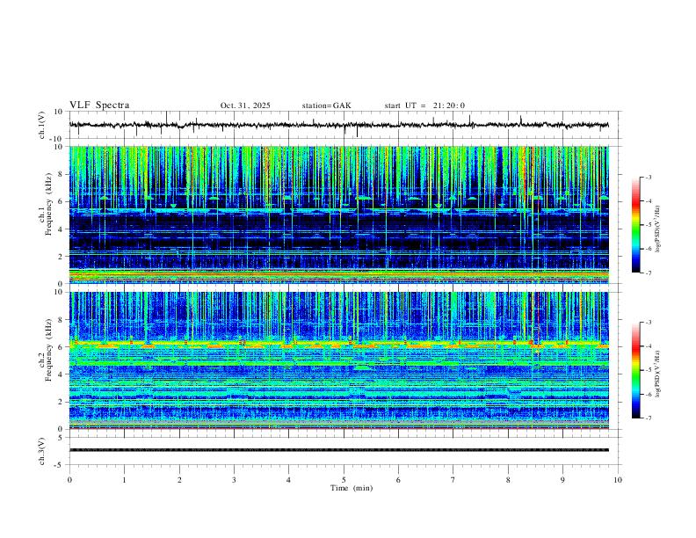Click the '-7' tick on ch.2 colorbar
Image resolution: width=696 pixels, height=538 pixels.
click(648, 418)
